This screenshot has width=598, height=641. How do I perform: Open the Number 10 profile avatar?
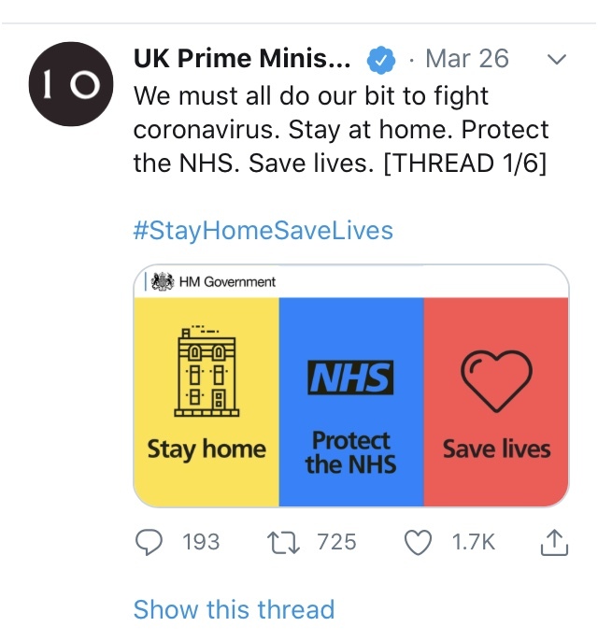pyautogui.click(x=64, y=83)
